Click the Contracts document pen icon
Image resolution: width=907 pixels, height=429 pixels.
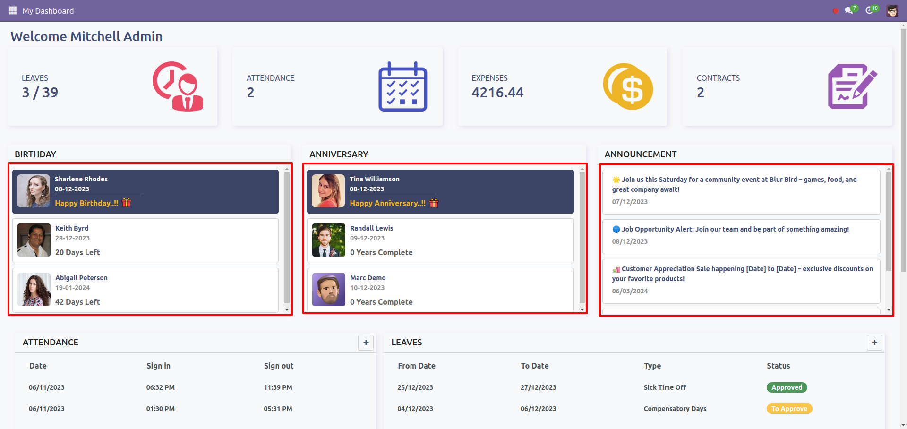[x=853, y=86]
